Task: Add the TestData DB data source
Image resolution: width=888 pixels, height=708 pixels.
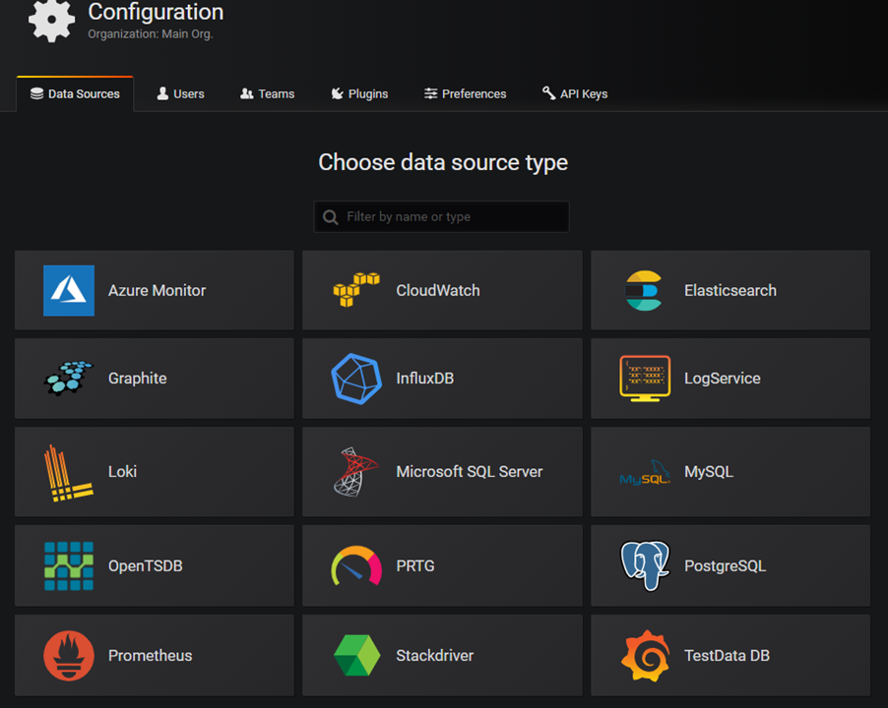Action: [x=729, y=656]
